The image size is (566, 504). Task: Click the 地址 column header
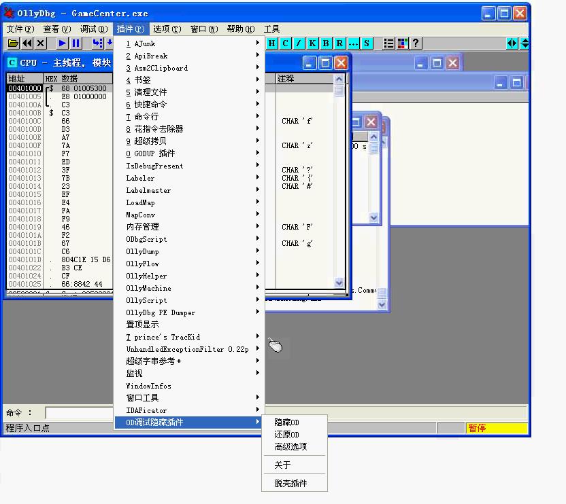[x=25, y=79]
